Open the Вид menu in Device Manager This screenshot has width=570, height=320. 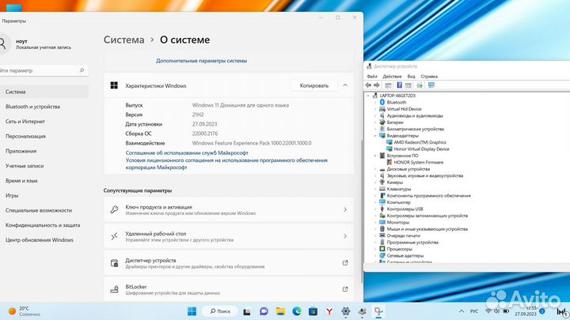(411, 77)
